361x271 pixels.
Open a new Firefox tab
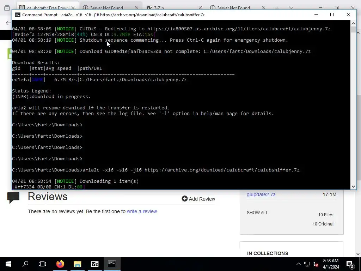[277, 8]
